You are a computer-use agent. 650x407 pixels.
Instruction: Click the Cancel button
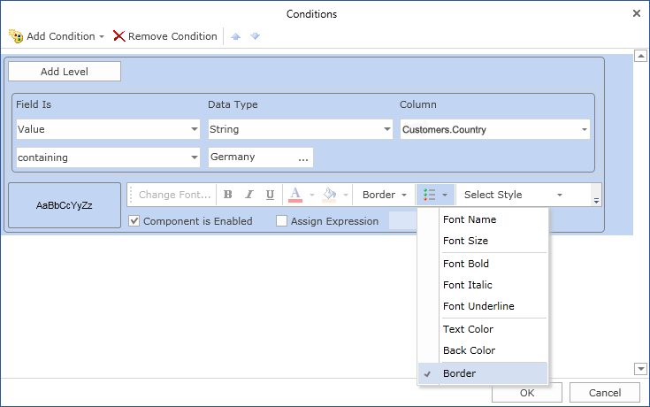pos(604,393)
